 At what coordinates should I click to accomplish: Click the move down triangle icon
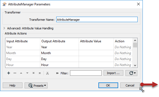[27, 73]
